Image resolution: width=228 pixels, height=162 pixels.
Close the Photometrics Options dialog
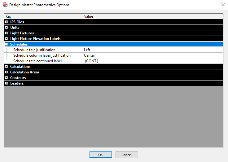[223, 5]
